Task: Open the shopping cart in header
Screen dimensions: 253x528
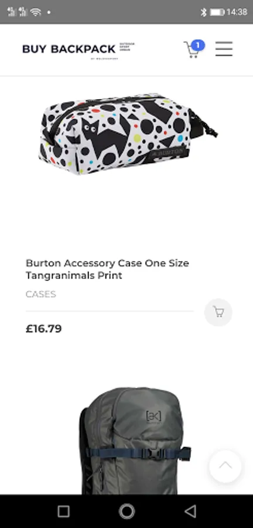Action: (x=192, y=50)
